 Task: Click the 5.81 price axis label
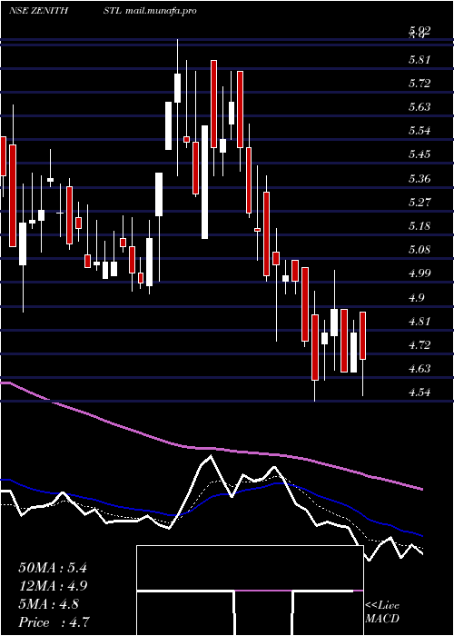pyautogui.click(x=419, y=60)
